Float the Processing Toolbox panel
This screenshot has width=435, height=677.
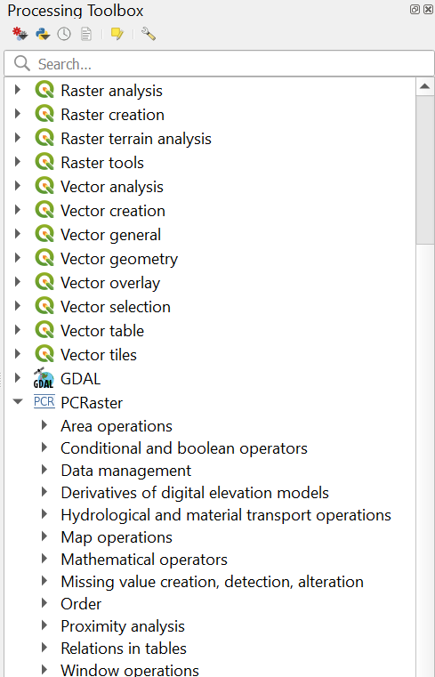pyautogui.click(x=415, y=10)
